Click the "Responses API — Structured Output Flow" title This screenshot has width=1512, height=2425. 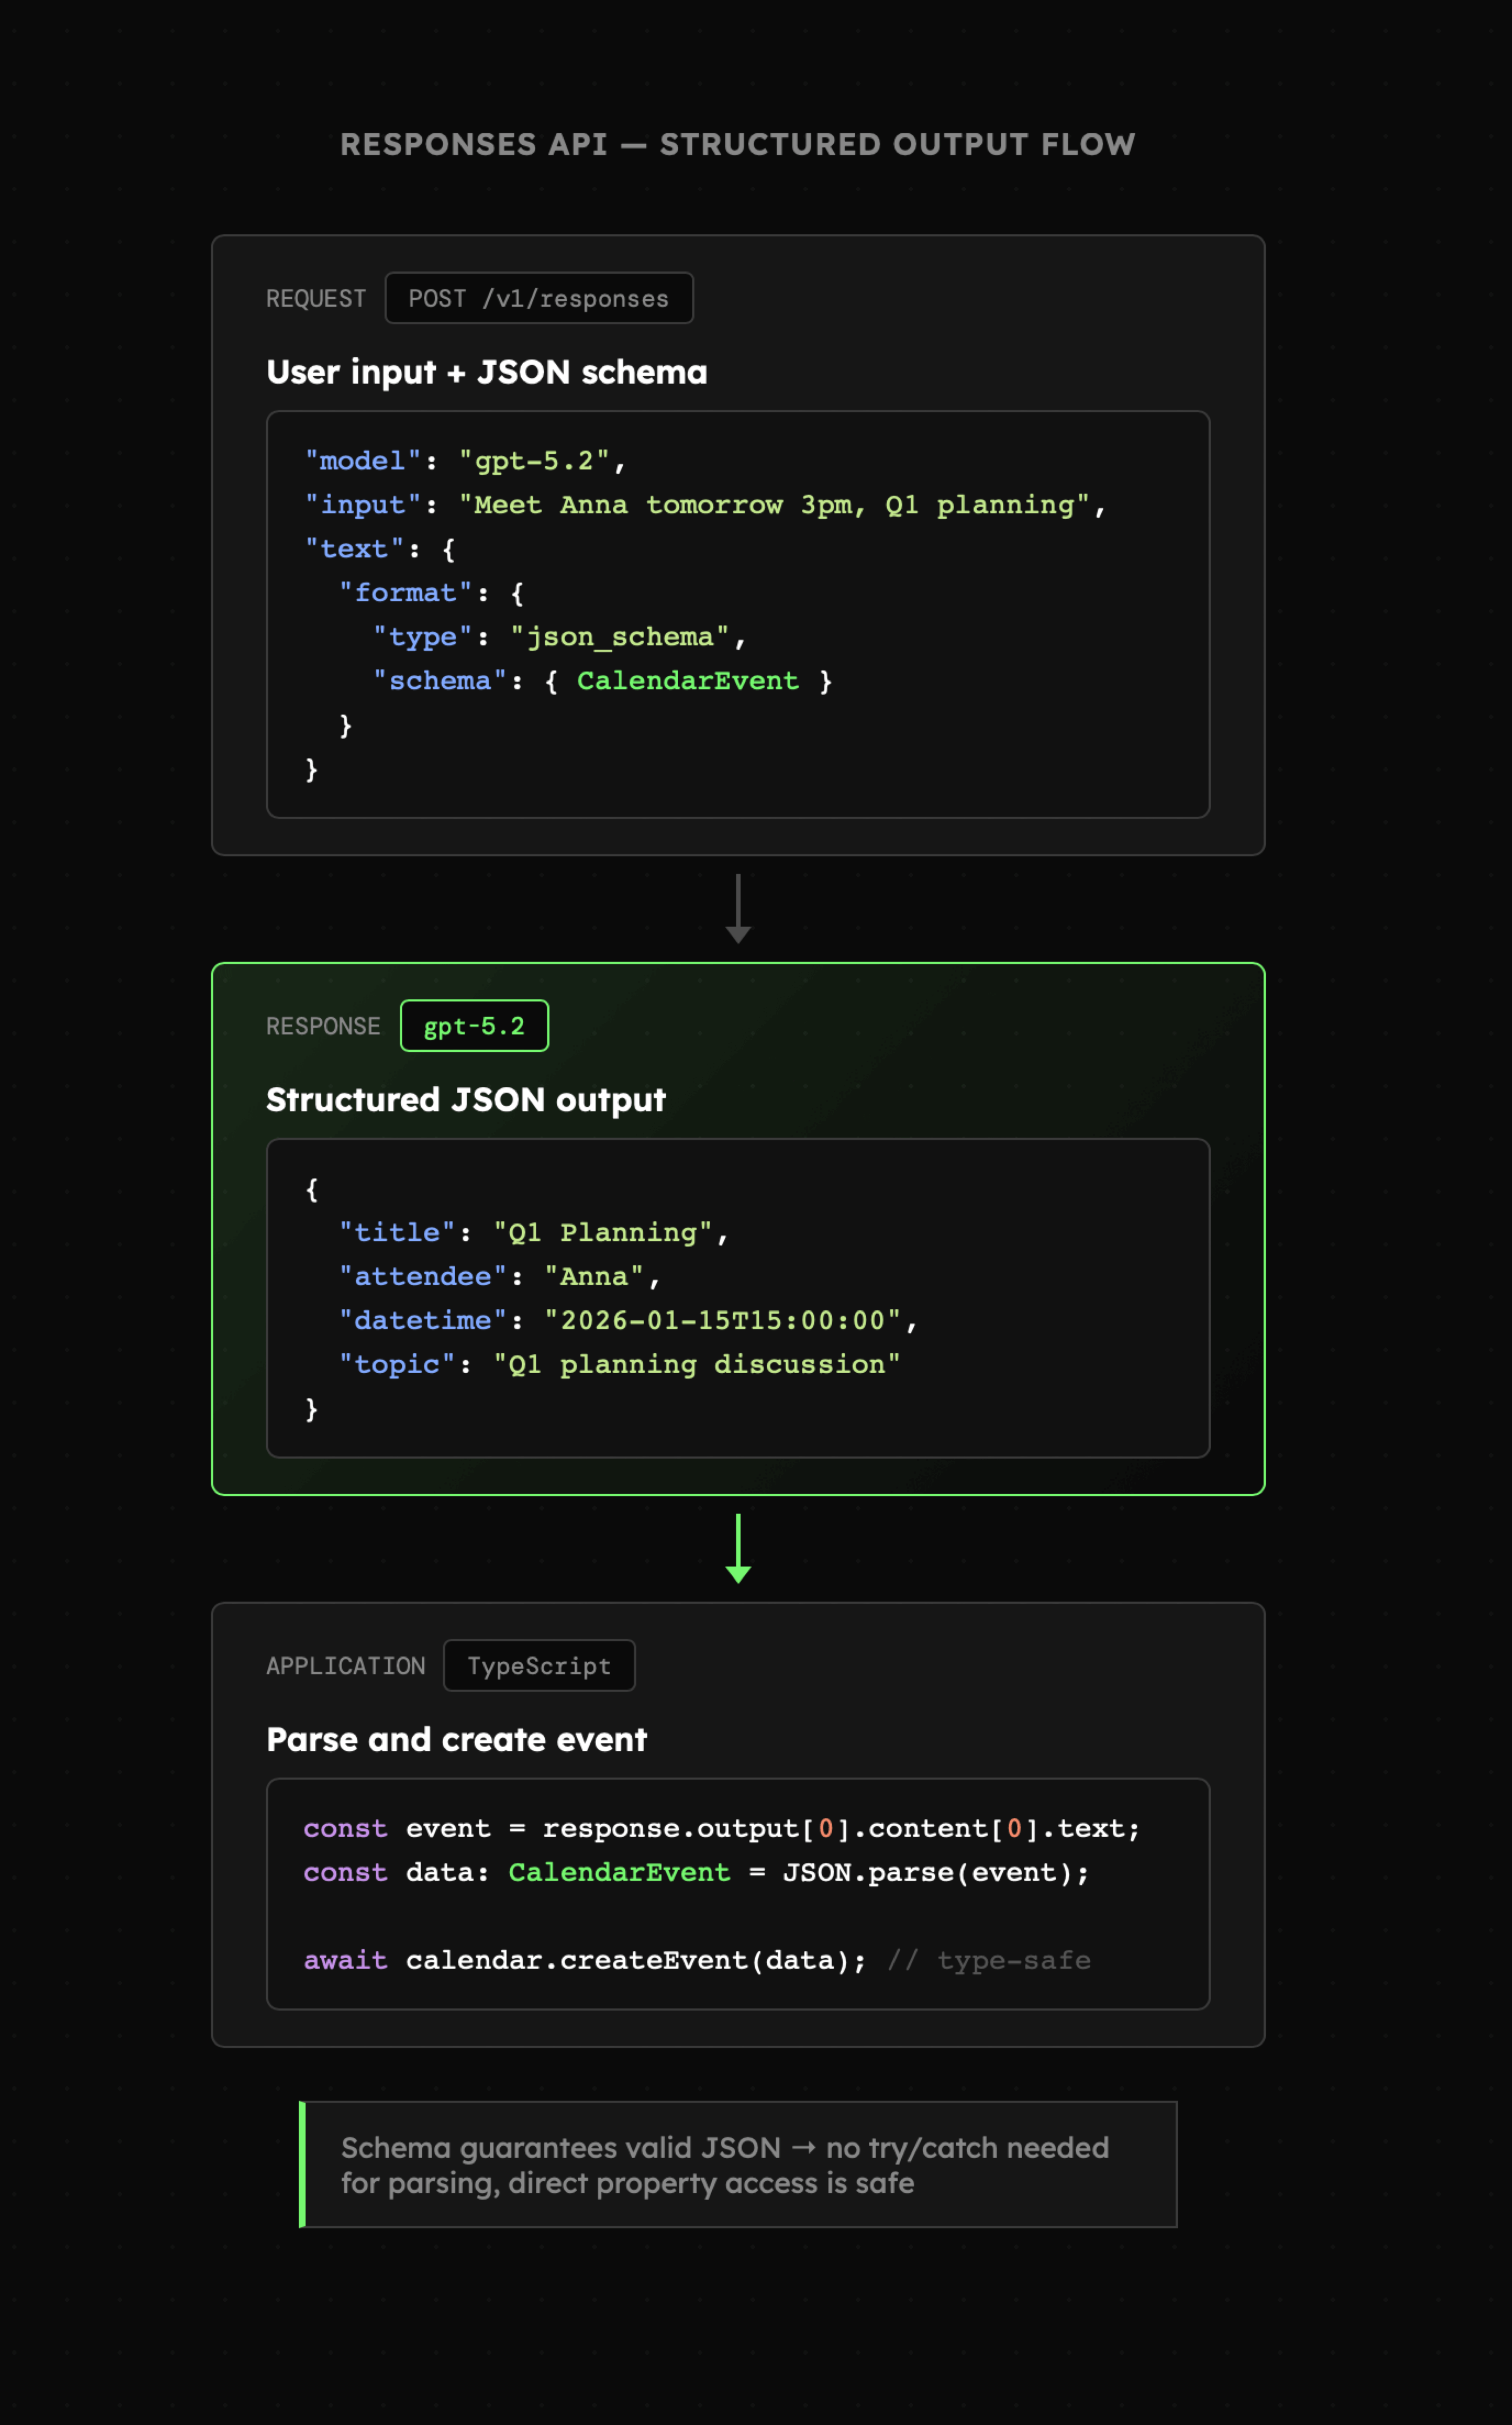pyautogui.click(x=738, y=144)
